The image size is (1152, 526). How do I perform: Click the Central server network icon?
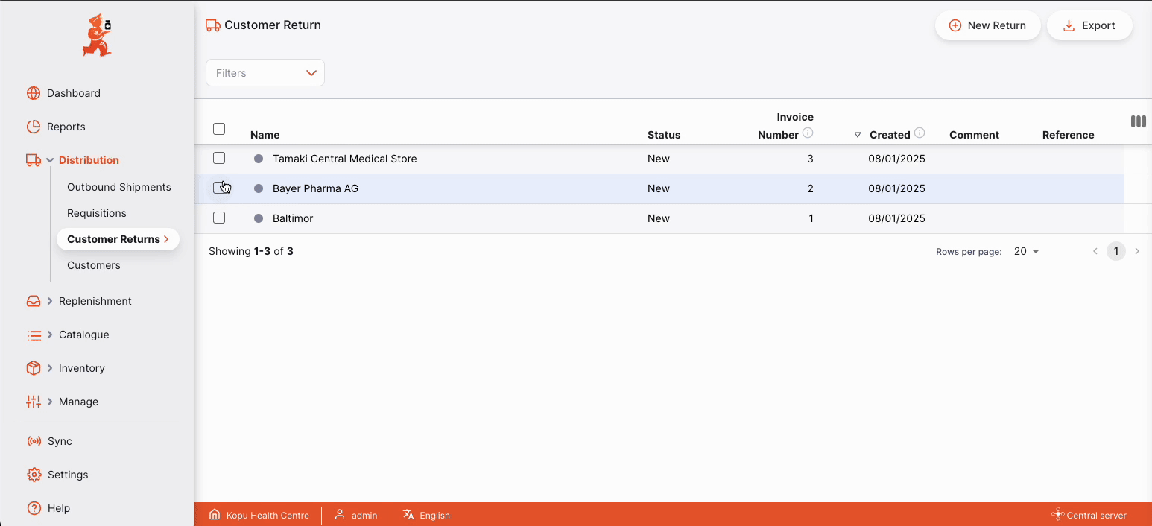(x=1057, y=515)
